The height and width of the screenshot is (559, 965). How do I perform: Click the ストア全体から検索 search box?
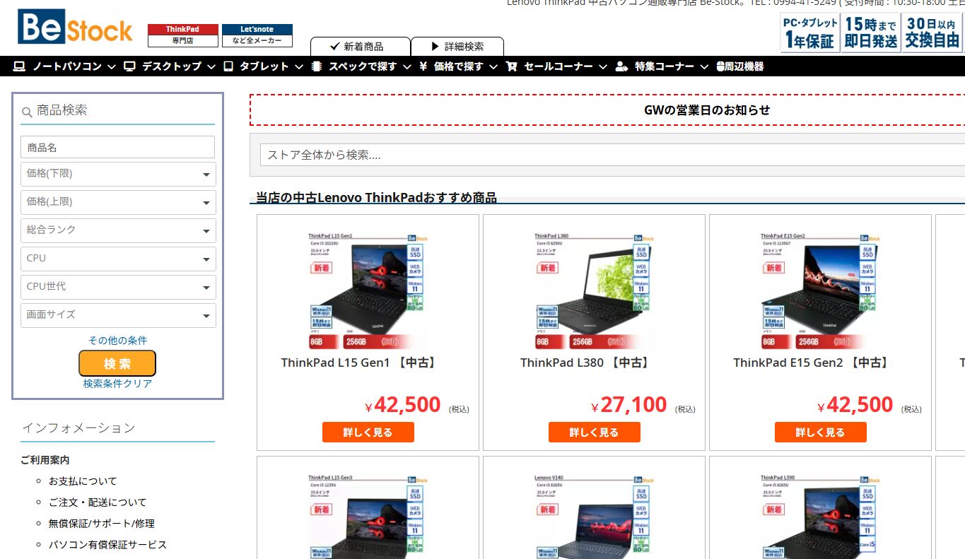click(612, 155)
